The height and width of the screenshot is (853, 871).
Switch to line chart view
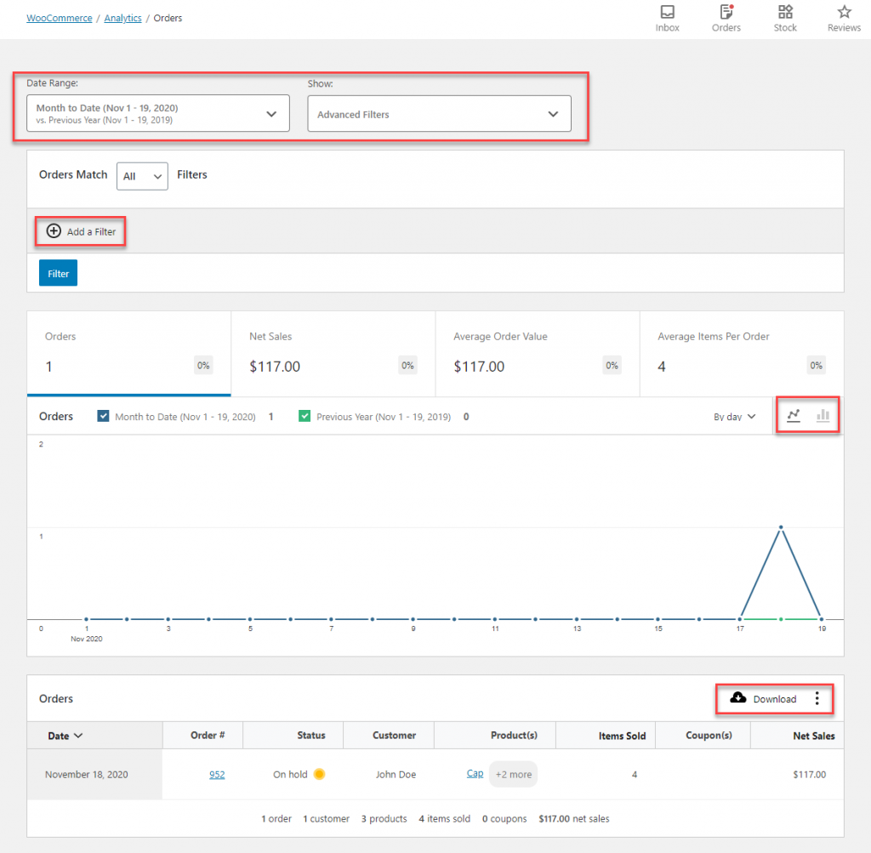(794, 416)
